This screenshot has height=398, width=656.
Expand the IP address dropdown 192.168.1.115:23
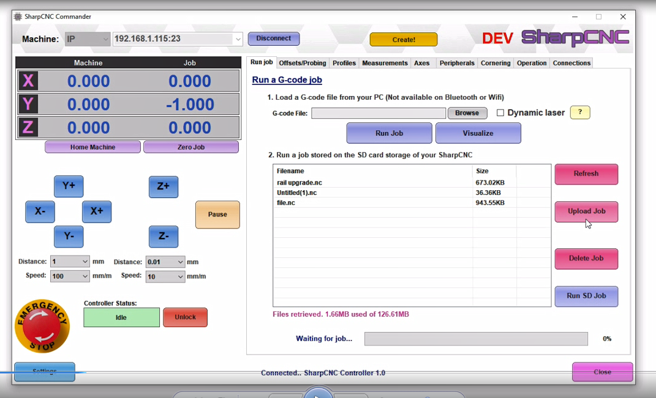238,39
